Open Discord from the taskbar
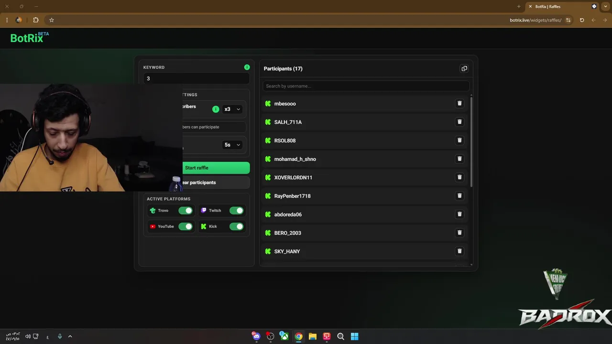This screenshot has width=612, height=344. (x=256, y=336)
